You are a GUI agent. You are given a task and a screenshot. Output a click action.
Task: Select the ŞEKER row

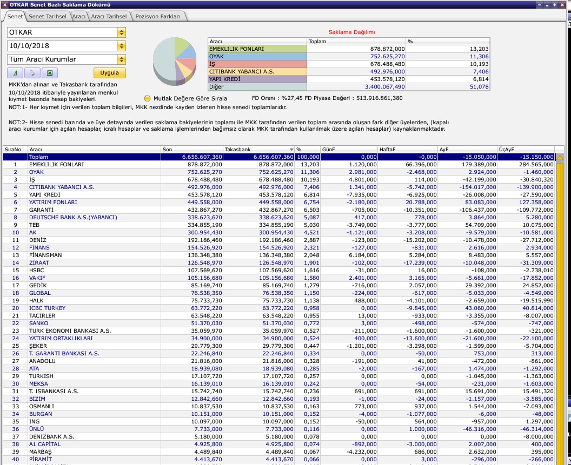(x=278, y=346)
